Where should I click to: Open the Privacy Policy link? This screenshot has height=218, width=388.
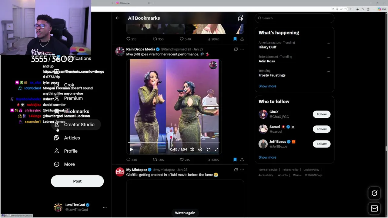coord(290,170)
